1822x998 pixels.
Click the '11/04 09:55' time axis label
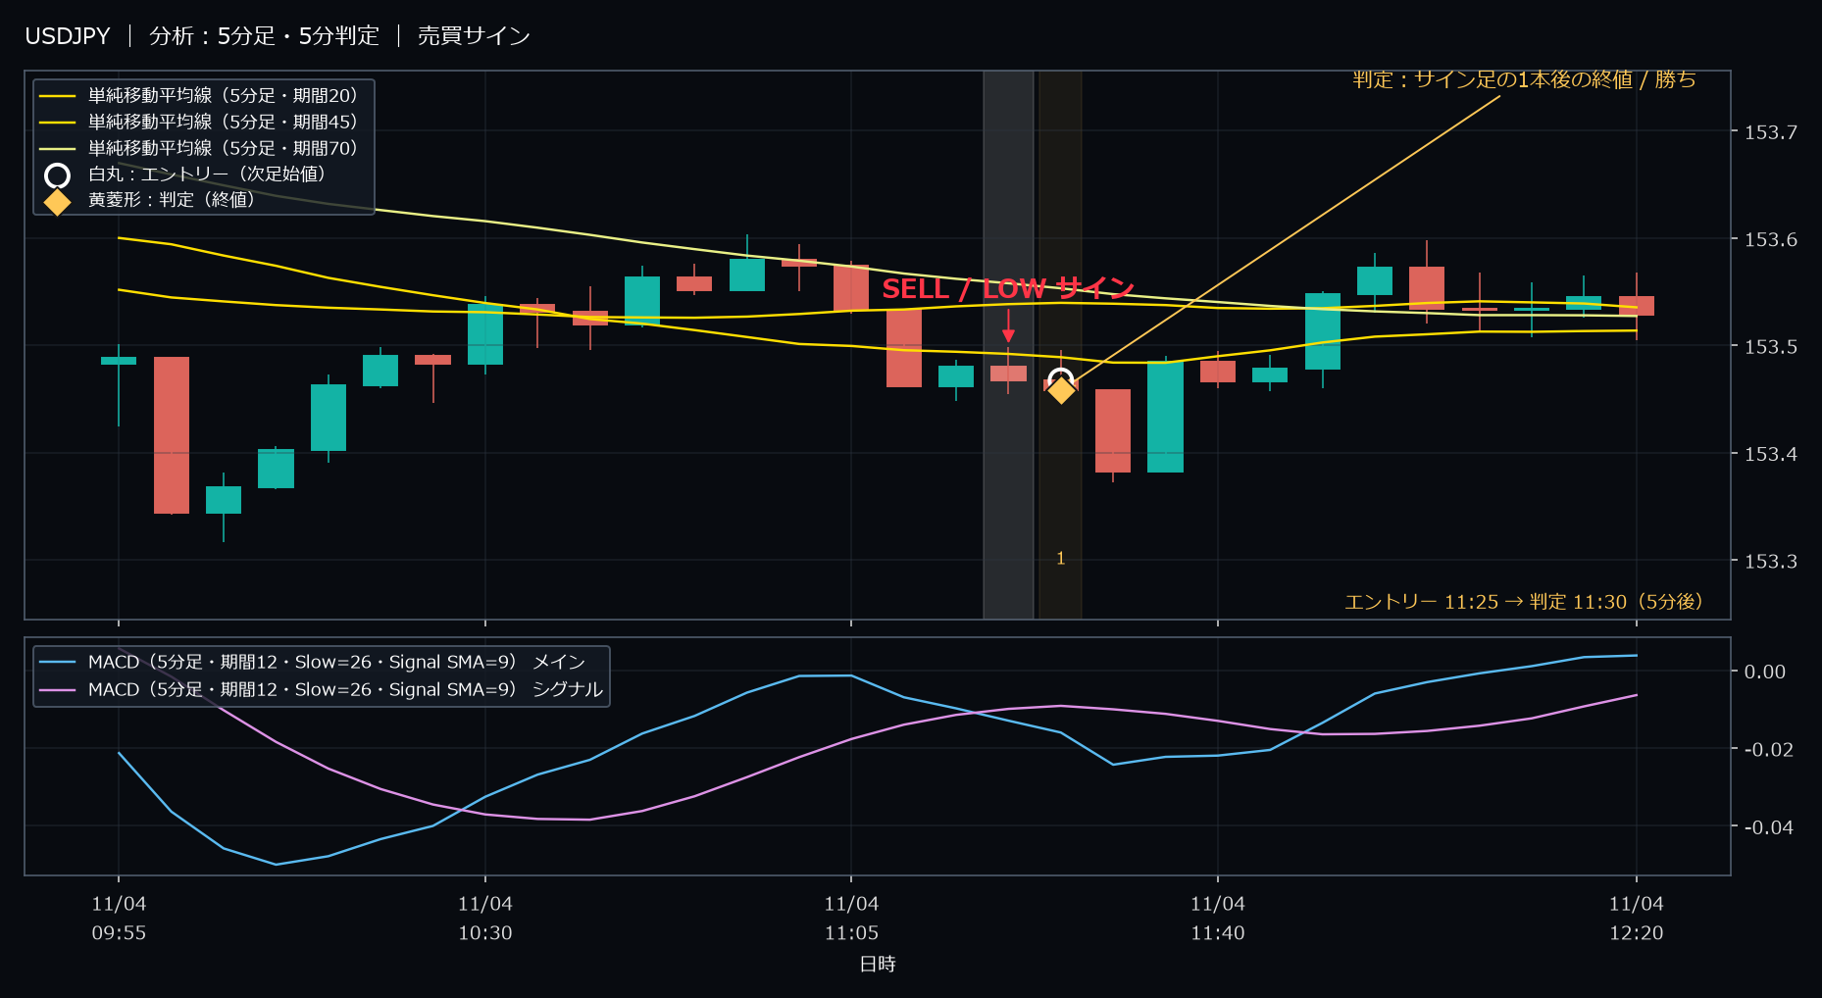point(119,919)
